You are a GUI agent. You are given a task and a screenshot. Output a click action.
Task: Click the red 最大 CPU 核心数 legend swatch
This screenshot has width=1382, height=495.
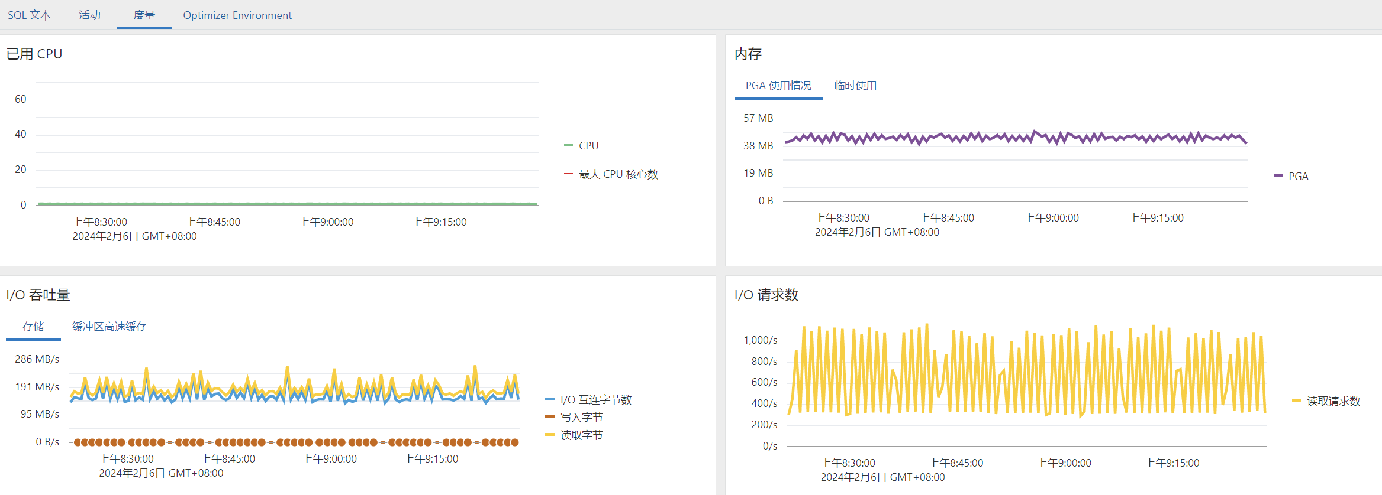[x=568, y=174]
